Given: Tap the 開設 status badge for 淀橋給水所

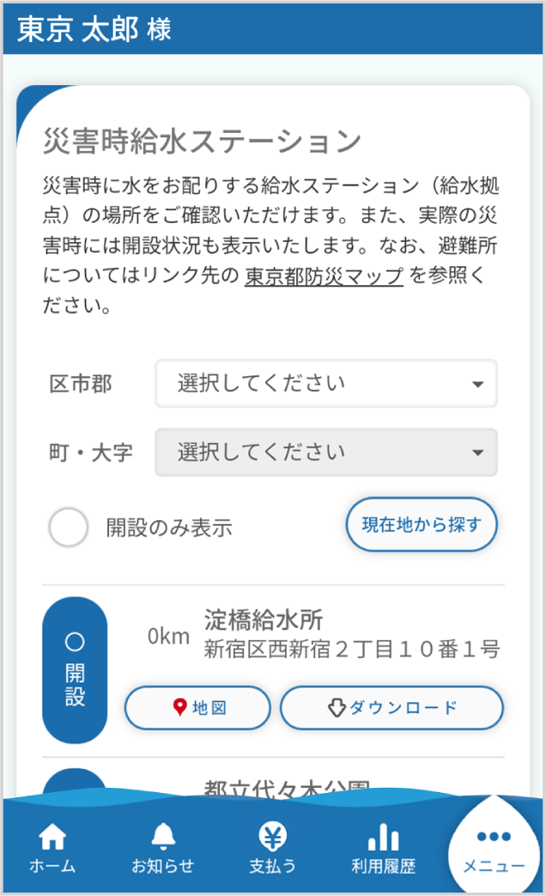Looking at the screenshot, I should 76,669.
